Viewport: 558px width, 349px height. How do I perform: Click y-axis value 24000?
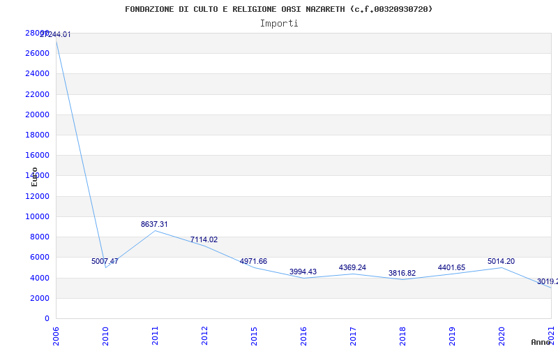37,74
